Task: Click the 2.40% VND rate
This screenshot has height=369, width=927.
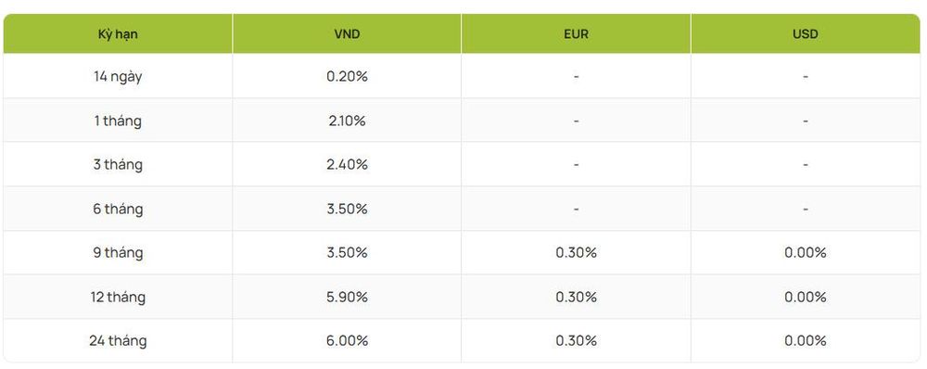Action: coord(347,164)
